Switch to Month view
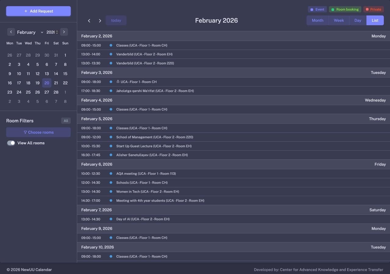The width and height of the screenshot is (390, 274). [x=317, y=20]
